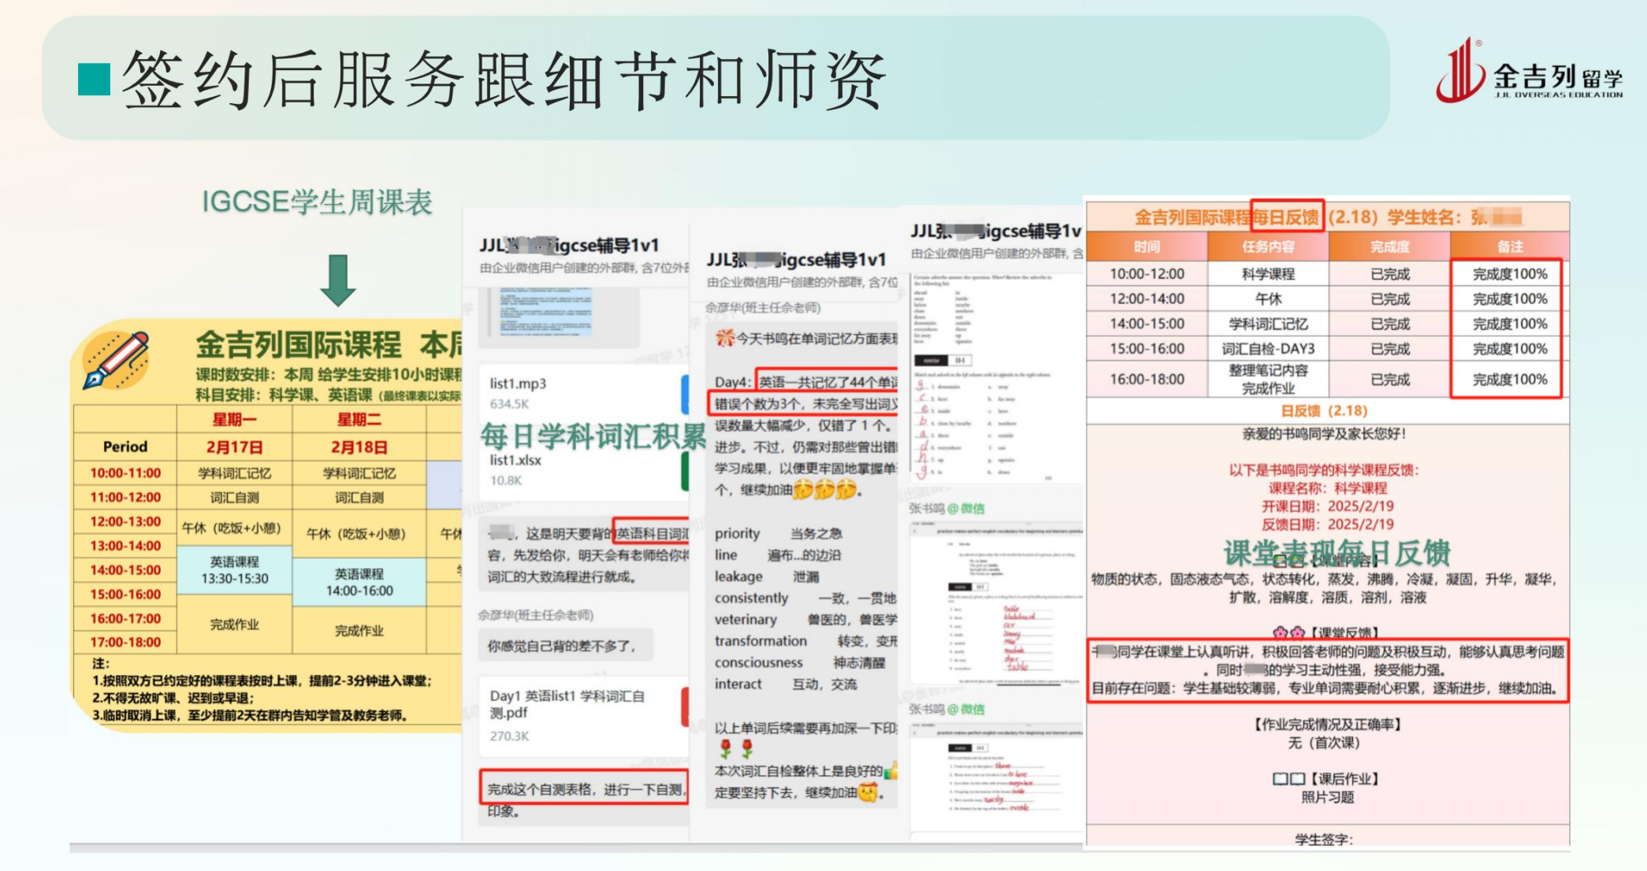1647x871 pixels.
Task: Select the green caption 每日学科词汇积累
Action: pyautogui.click(x=593, y=436)
